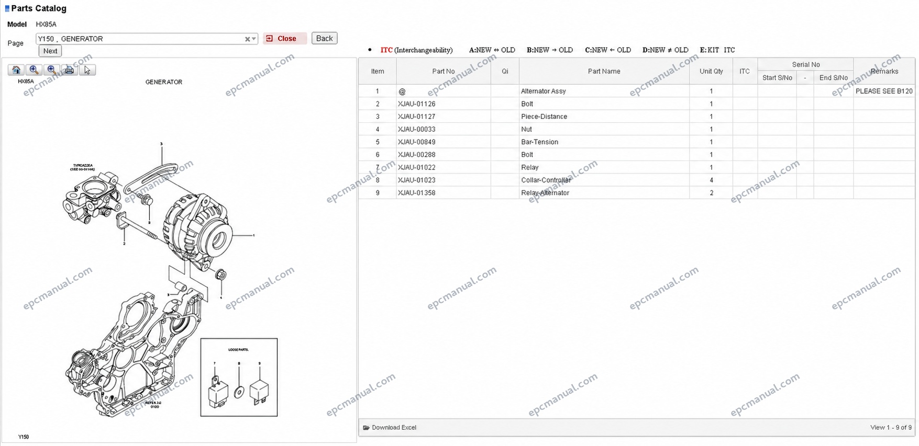The image size is (919, 446).
Task: Click the Loose Parts inset in diagram
Action: point(239,378)
